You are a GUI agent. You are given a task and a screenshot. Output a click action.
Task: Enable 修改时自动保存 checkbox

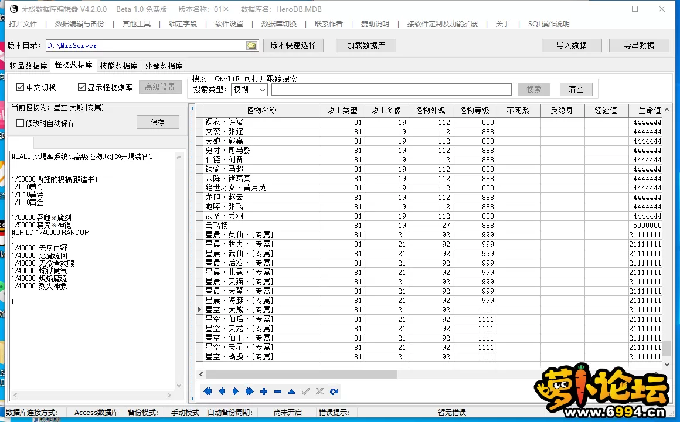pos(20,122)
